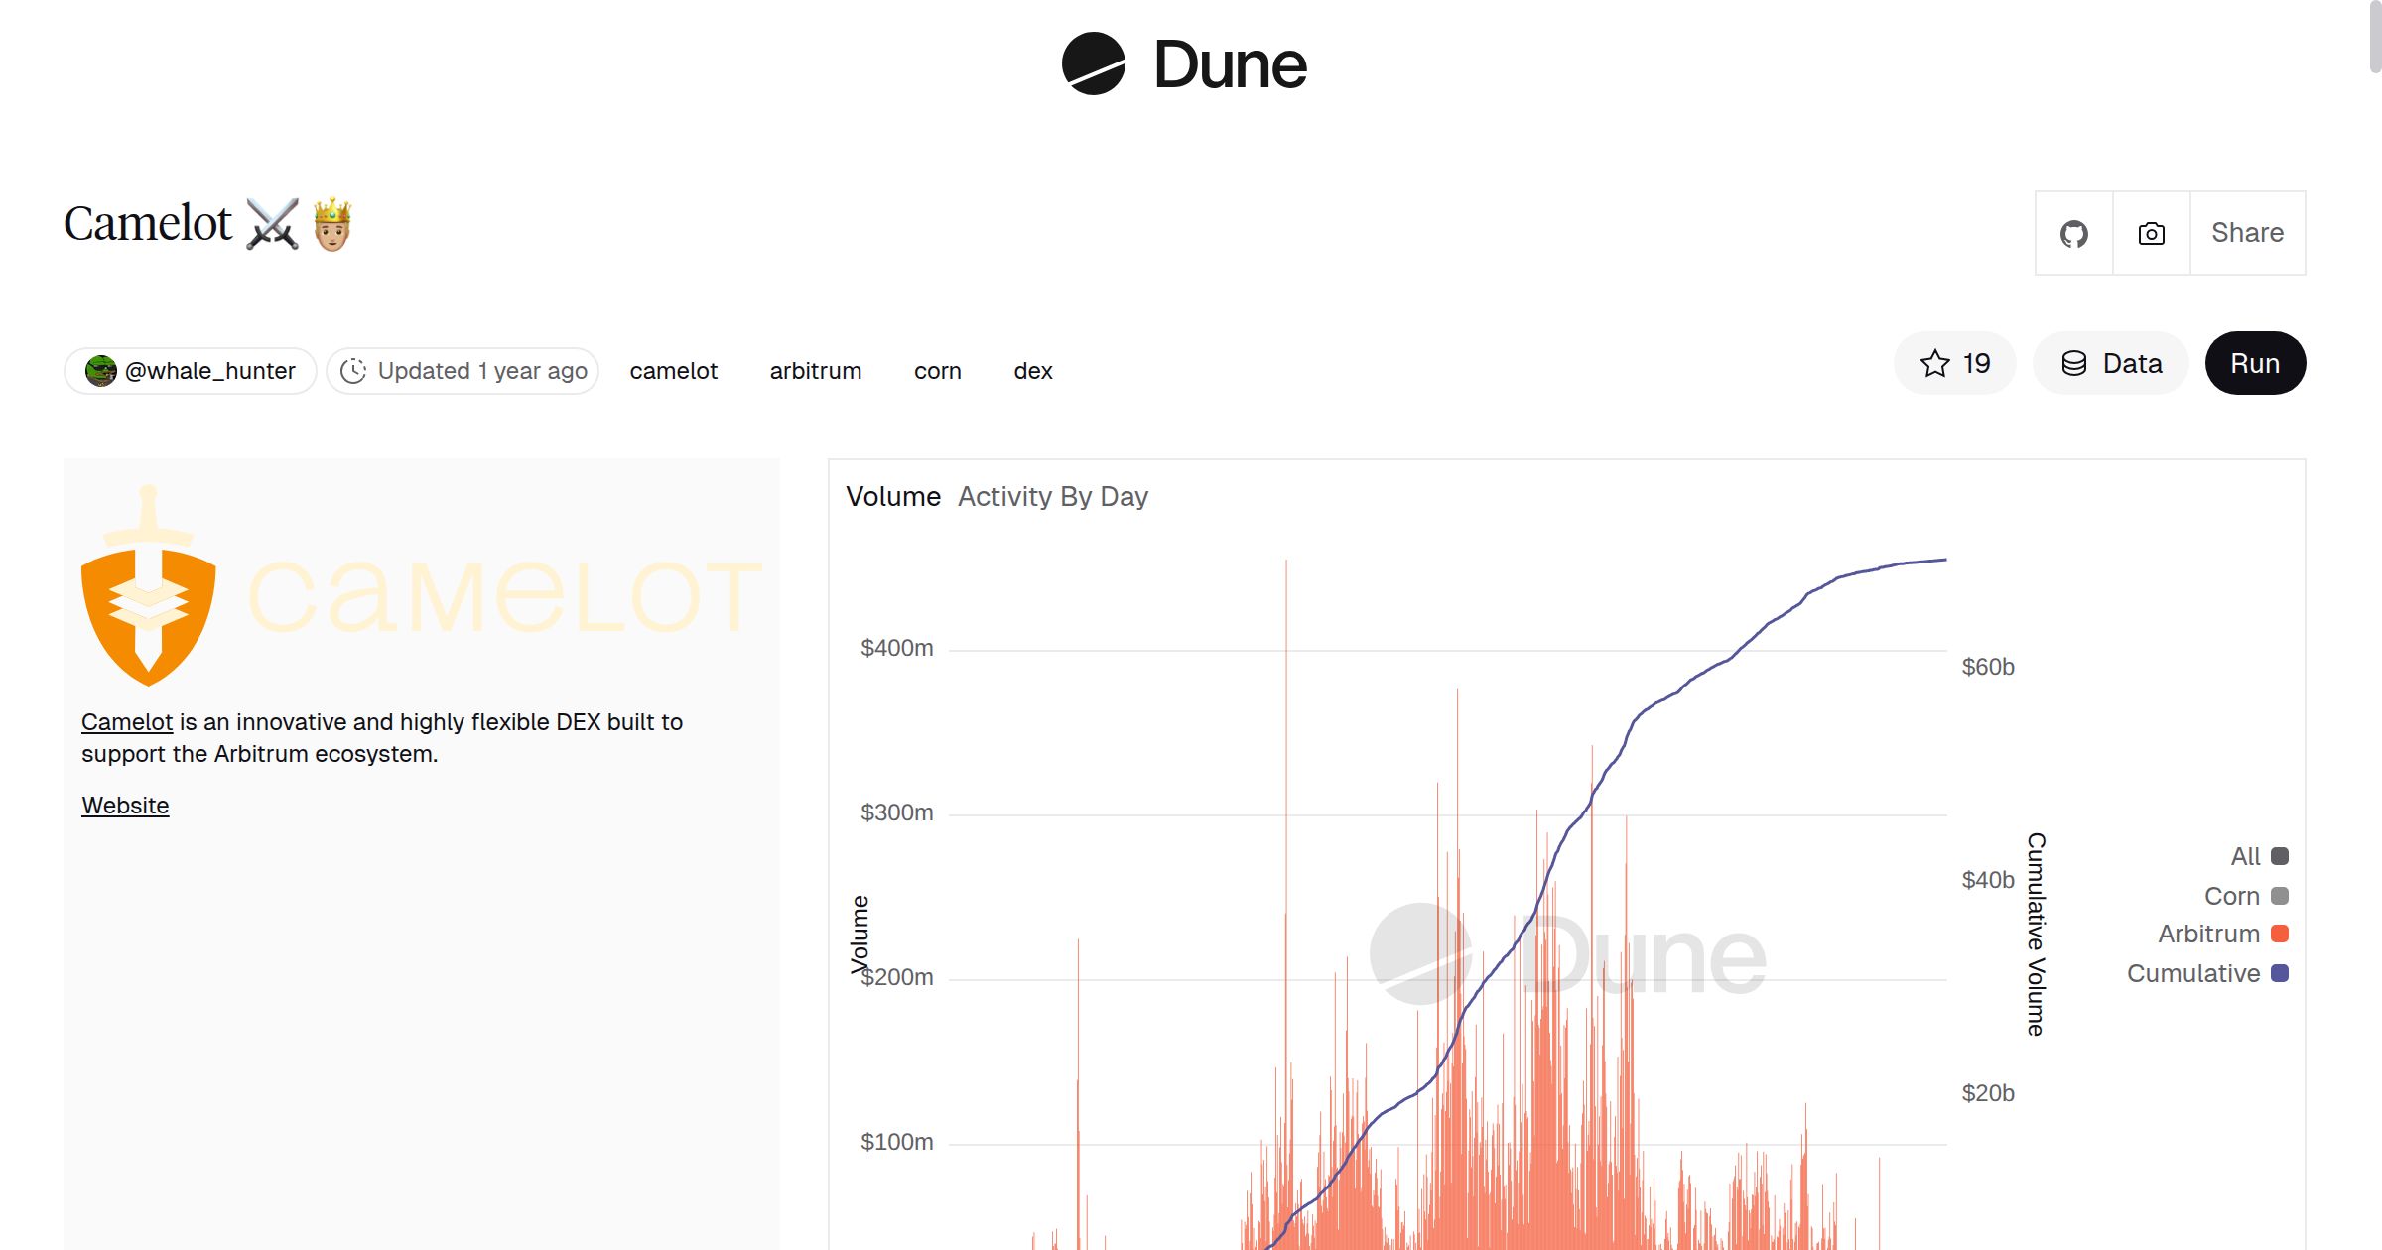The height and width of the screenshot is (1250, 2382).
Task: Select the corn tag
Action: [937, 371]
